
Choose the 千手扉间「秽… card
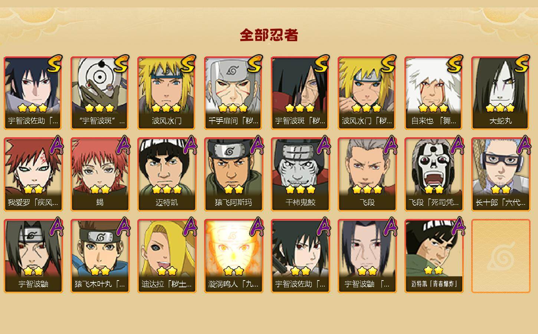coord(233,93)
